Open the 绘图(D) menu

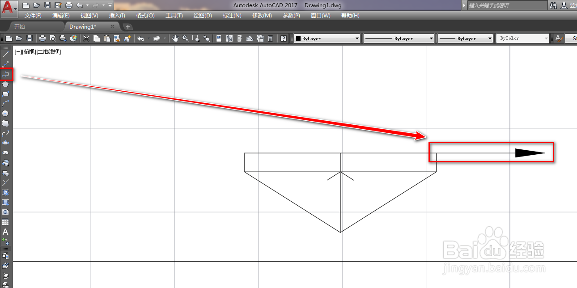pos(203,16)
